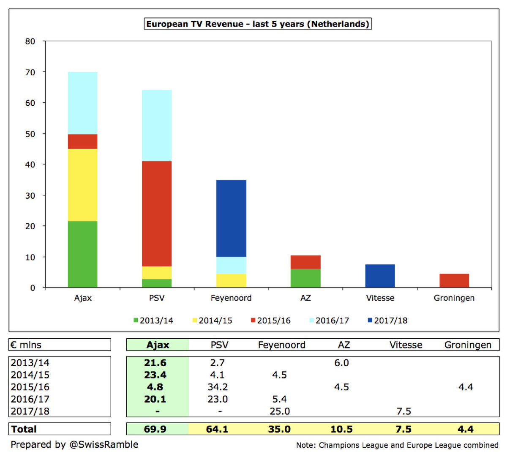Click Ajax's yellow 2014/15 bar segment
507x452 pixels.
click(x=82, y=185)
